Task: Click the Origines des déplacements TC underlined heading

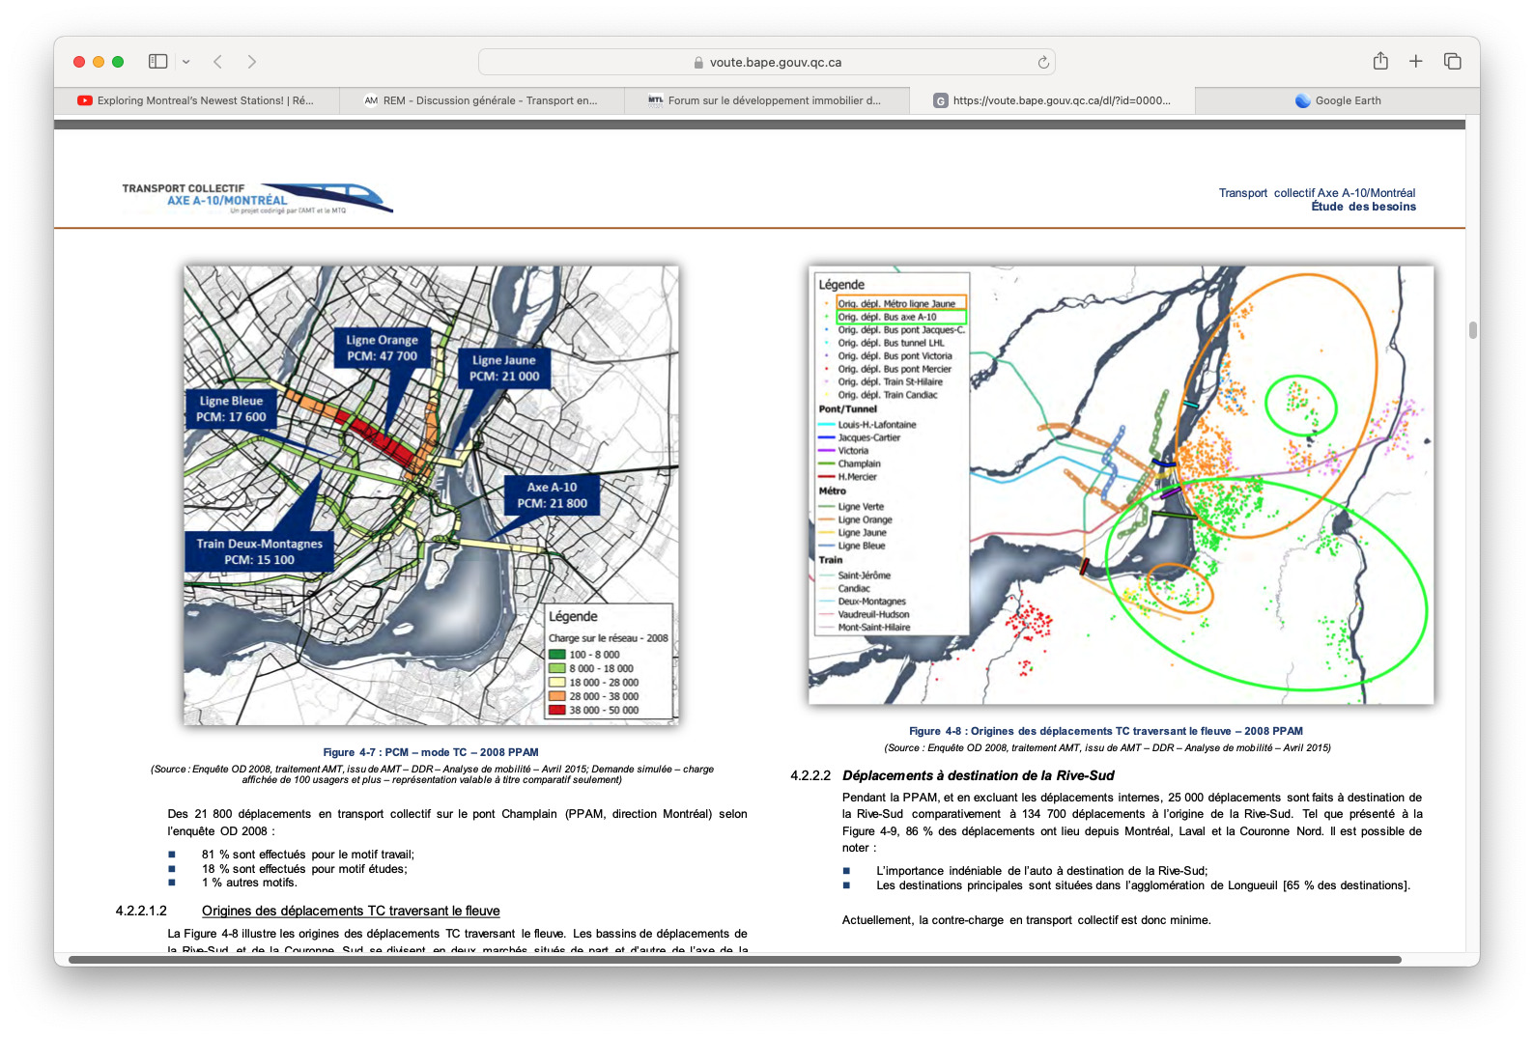Action: 351,911
